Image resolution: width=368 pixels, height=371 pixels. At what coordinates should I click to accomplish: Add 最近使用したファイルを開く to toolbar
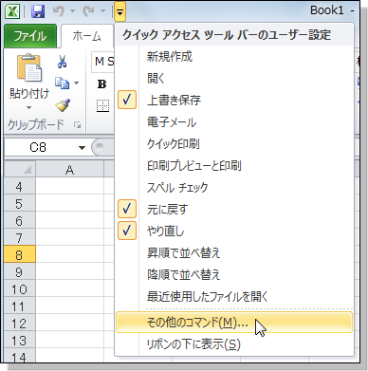point(234,297)
